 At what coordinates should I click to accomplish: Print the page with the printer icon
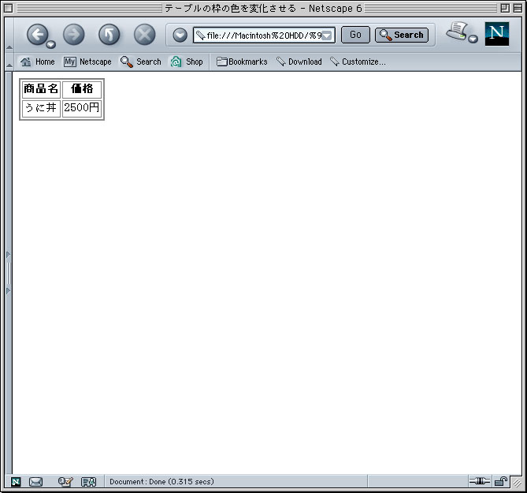(x=457, y=32)
